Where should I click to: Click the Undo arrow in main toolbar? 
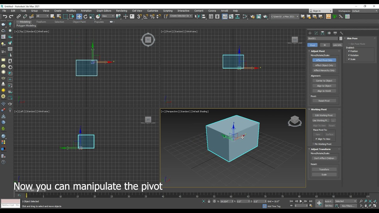tap(5, 17)
